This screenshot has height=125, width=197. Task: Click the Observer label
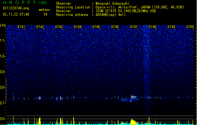pos(64,3)
